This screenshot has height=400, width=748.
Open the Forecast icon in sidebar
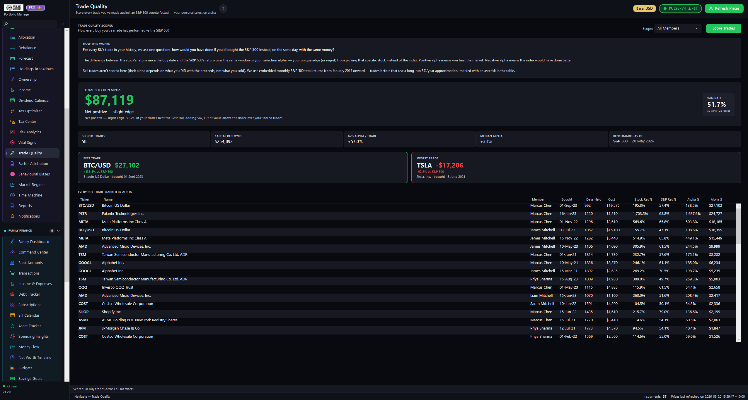[12, 58]
